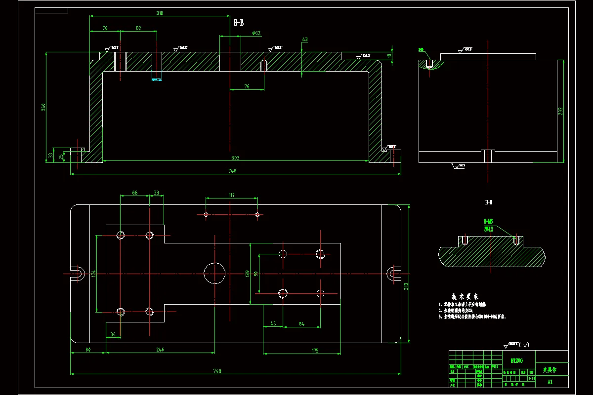Select the 603 inner width dimension

pos(235,158)
